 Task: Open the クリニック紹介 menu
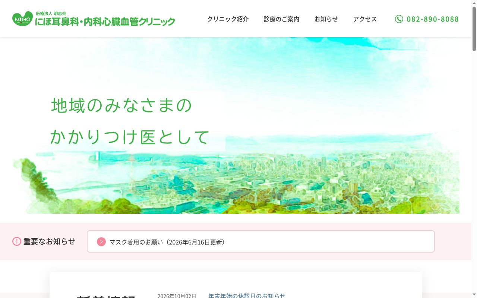coord(228,19)
